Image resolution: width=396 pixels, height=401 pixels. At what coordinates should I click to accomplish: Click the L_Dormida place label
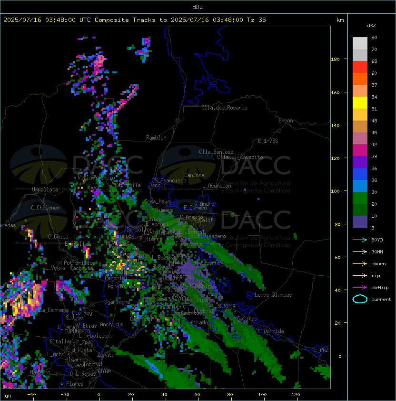271,331
